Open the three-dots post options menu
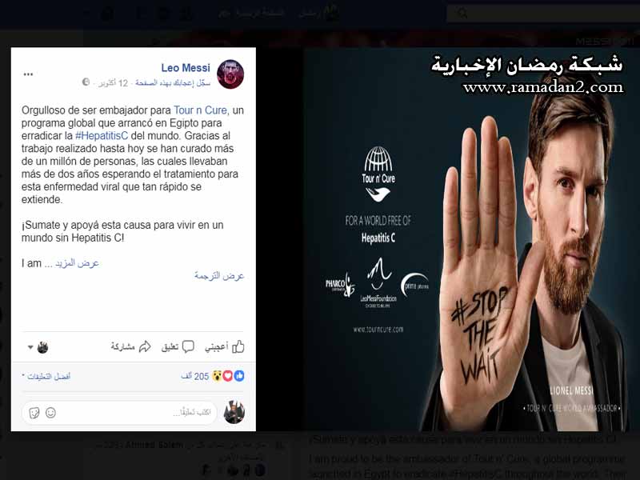The height and width of the screenshot is (480, 640). point(28,74)
